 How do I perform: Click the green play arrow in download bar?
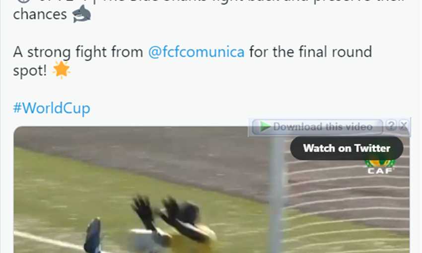pos(265,126)
